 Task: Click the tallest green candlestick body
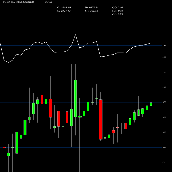click(75, 99)
